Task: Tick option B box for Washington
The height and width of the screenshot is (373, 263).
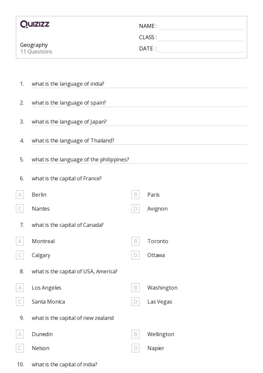Action: (135, 288)
